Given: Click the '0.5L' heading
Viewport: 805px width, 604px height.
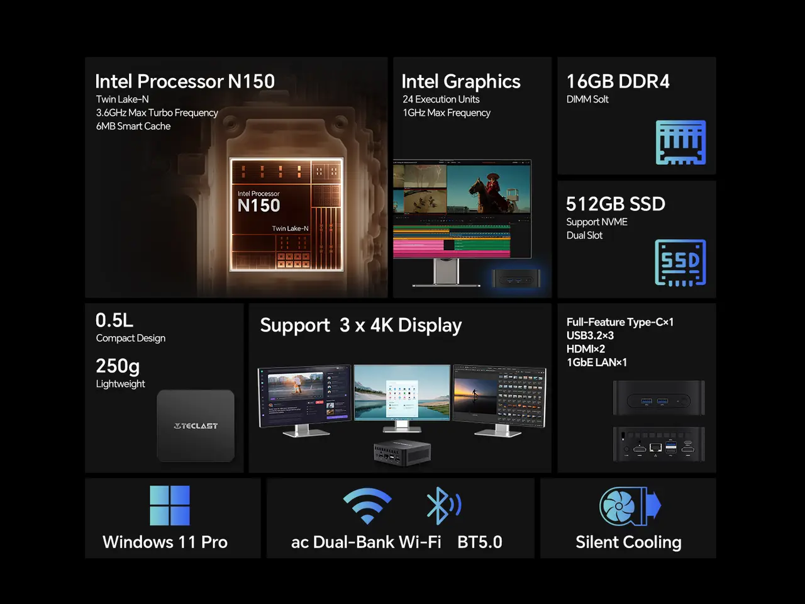Looking at the screenshot, I should pos(114,320).
